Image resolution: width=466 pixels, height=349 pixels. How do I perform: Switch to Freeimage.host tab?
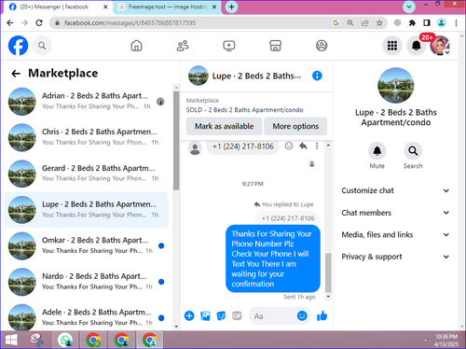click(167, 7)
